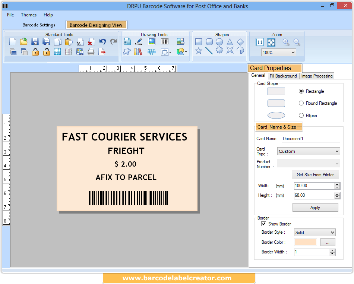Open the database stack icon
354x284 pixels.
69,52
